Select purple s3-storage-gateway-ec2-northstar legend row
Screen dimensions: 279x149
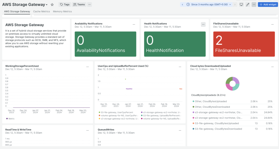[232, 112]
